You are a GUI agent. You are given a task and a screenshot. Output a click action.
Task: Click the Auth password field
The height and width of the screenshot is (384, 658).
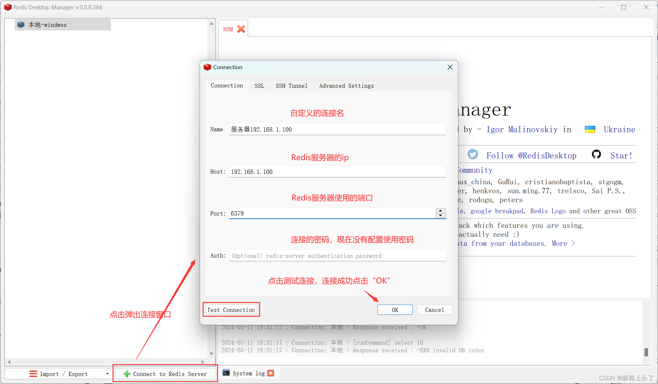(x=337, y=255)
